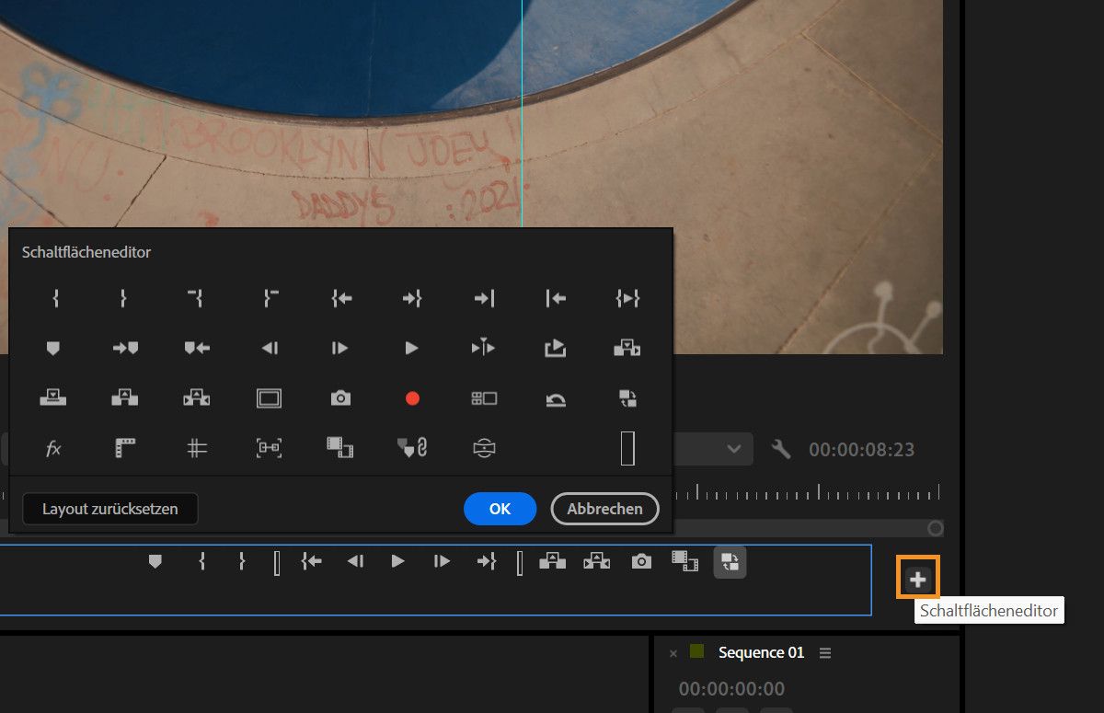Image resolution: width=1104 pixels, height=713 pixels.
Task: Pick the Spacer rectangle in Schaltflächeneditor
Action: click(x=627, y=448)
